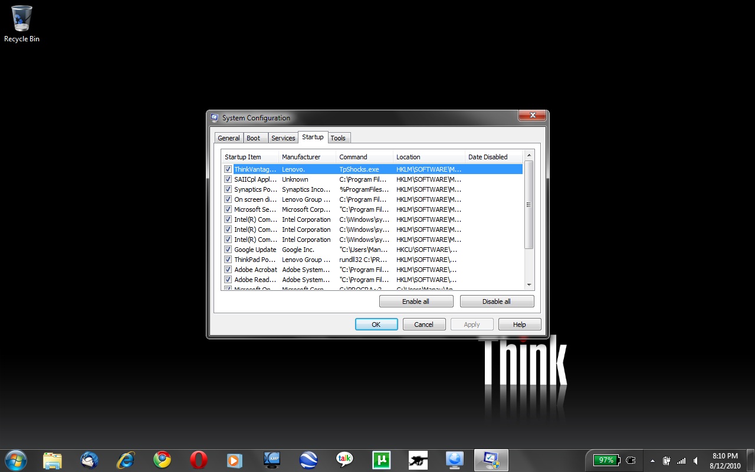
Task: Uncheck the SAIICpl Appl... startup item
Action: [x=228, y=179]
